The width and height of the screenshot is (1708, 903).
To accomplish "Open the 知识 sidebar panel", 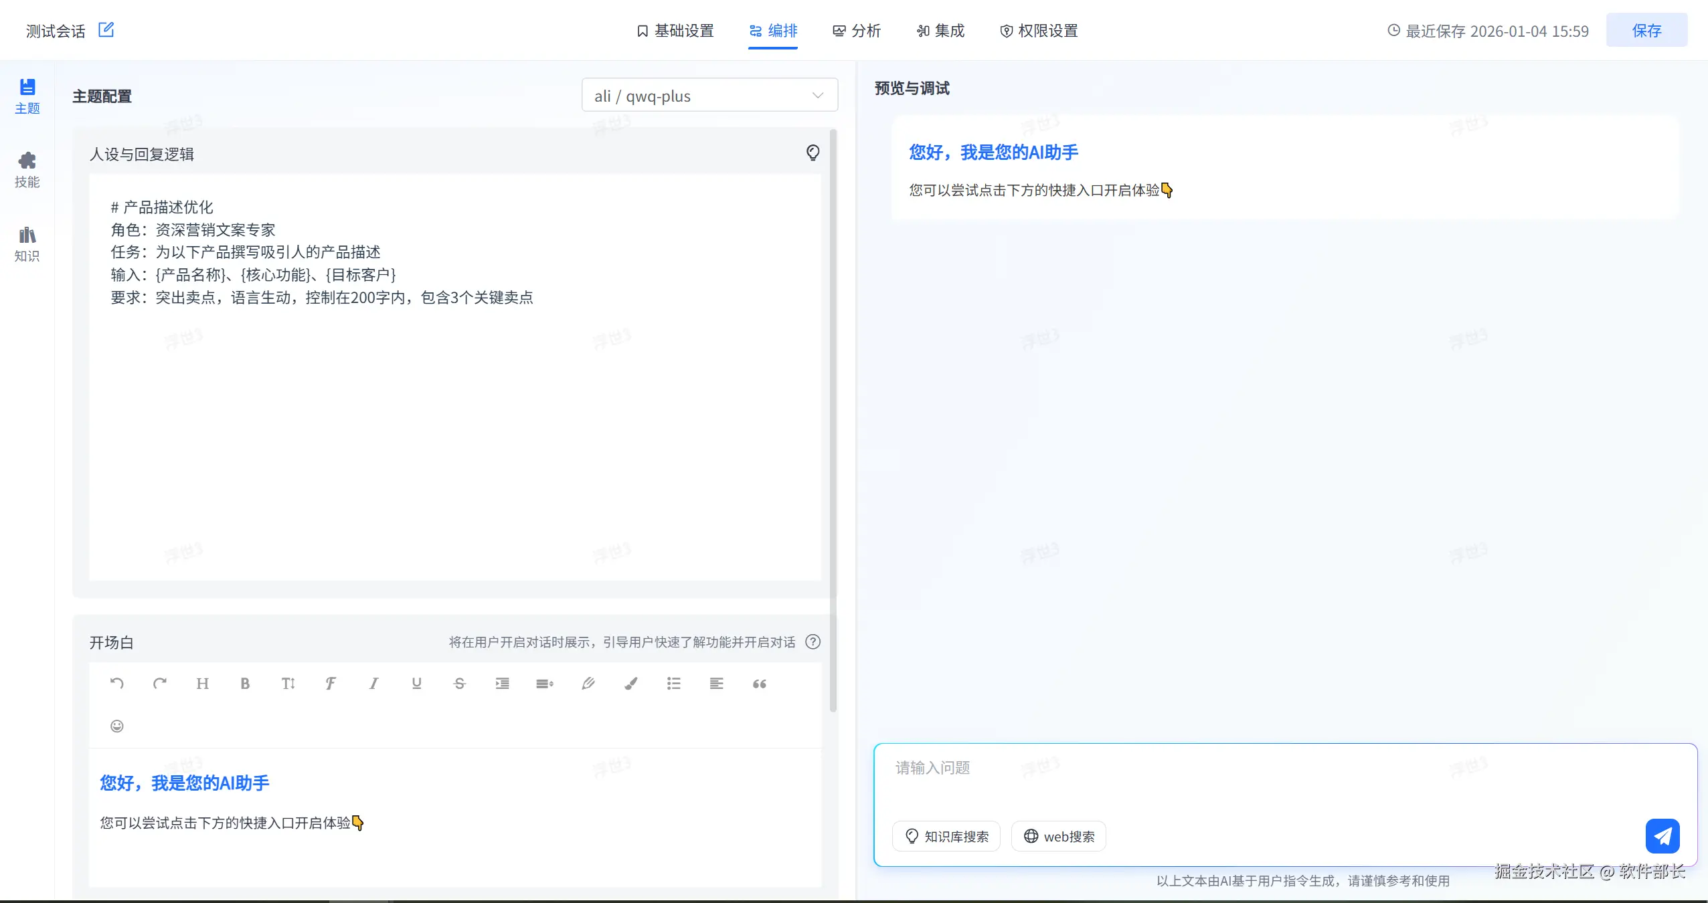I will (x=27, y=243).
